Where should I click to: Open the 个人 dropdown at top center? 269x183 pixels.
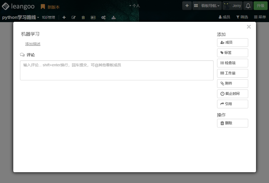(135, 5)
